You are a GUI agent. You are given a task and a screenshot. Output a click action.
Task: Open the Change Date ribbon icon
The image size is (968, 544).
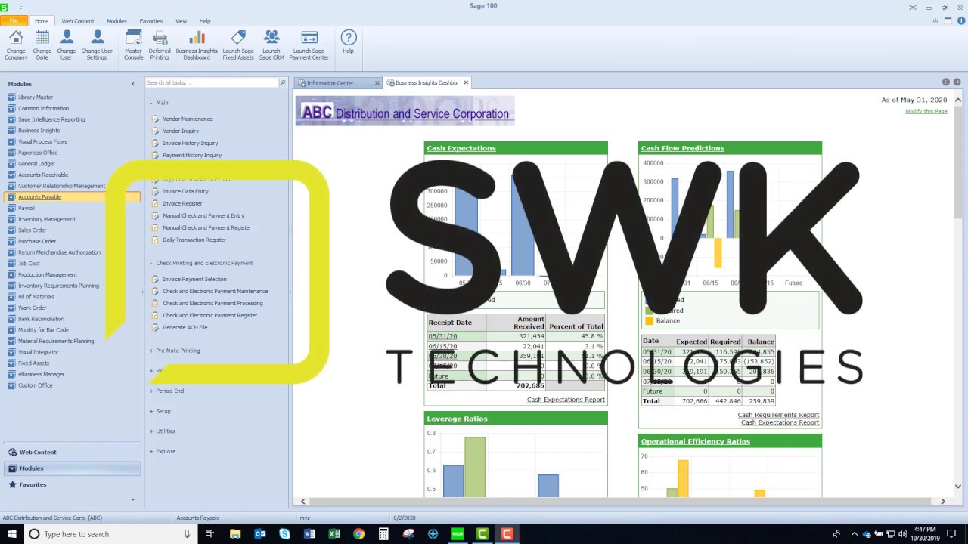[42, 45]
